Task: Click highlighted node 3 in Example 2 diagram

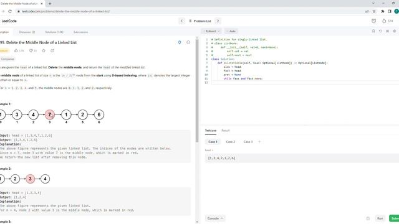Action: pos(30,179)
